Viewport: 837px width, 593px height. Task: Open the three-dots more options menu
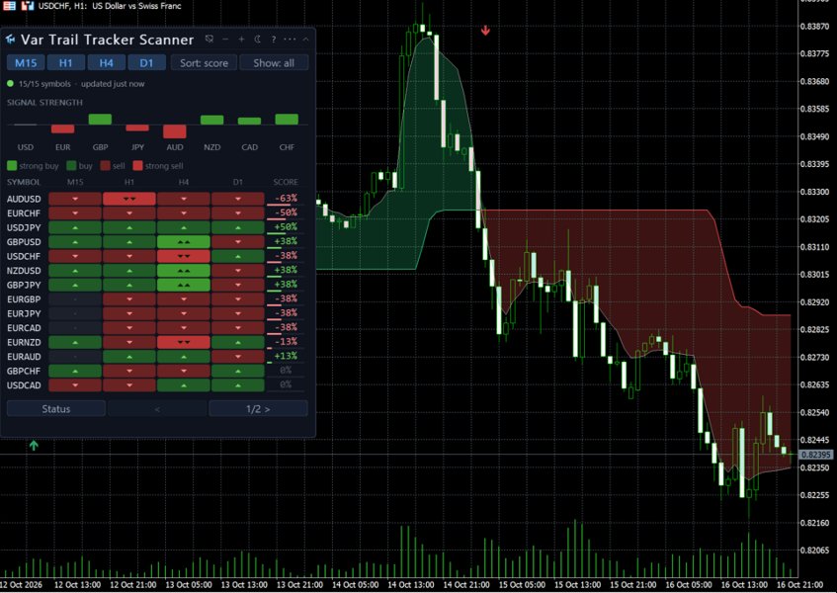coord(290,39)
